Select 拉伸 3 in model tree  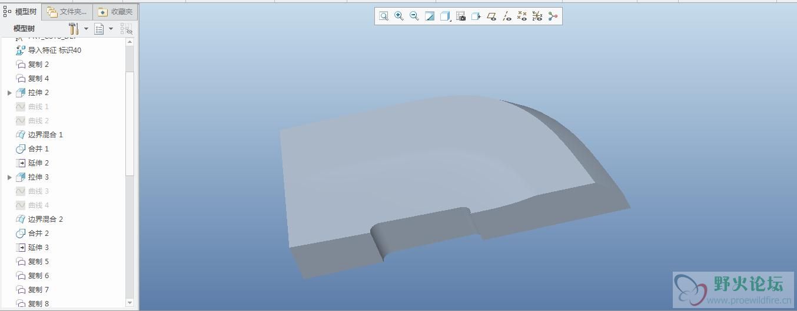(38, 177)
